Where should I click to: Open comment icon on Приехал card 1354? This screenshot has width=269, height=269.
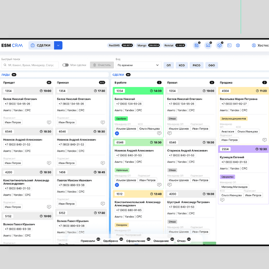[103, 122]
